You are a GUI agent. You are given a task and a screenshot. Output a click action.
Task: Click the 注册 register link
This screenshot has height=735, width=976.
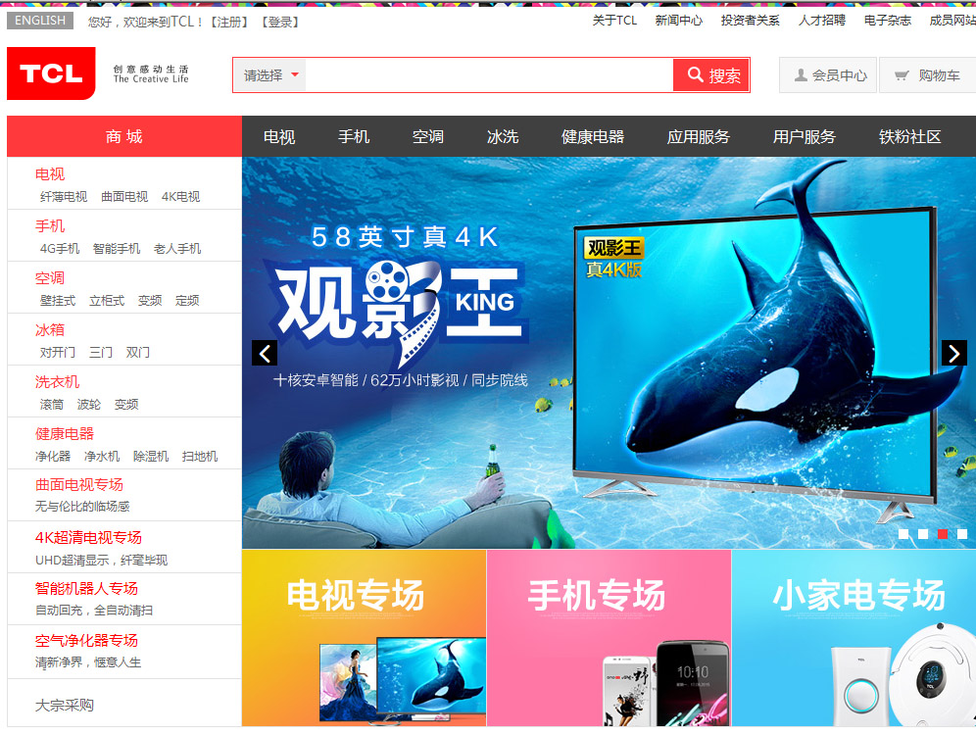point(229,22)
